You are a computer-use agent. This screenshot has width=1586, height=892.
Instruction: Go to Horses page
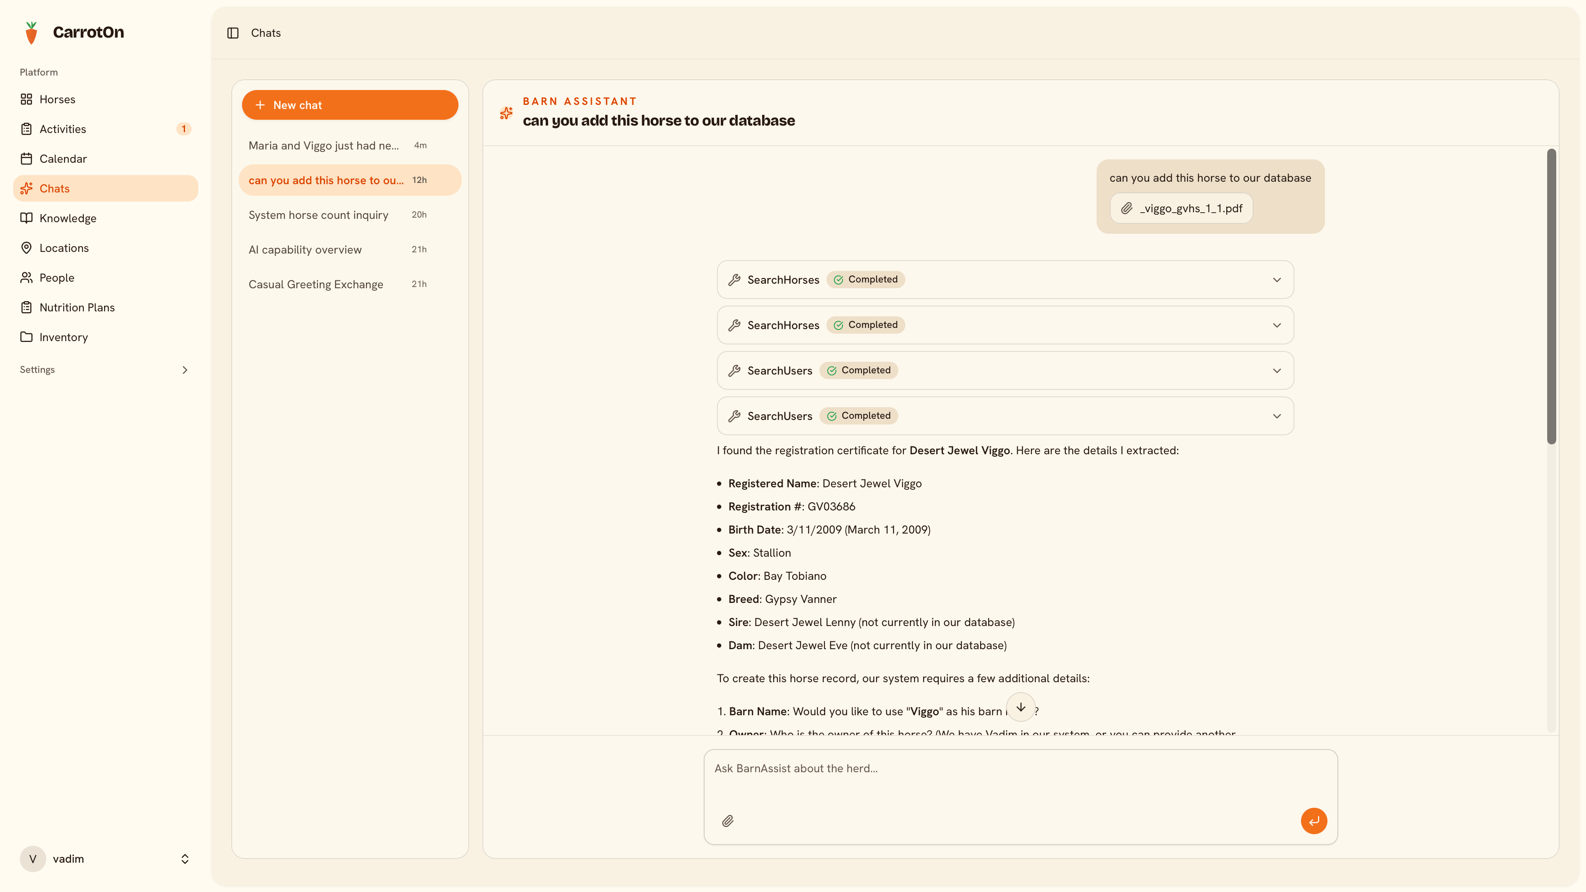pos(105,99)
